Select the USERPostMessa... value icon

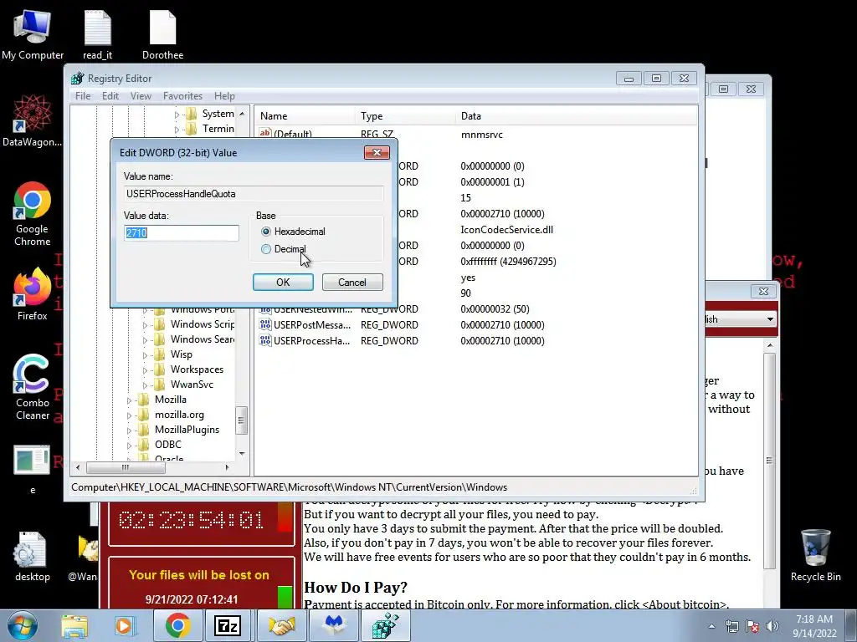265,325
